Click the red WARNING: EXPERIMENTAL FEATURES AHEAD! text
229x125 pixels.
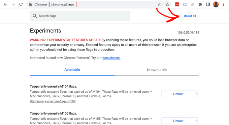(65, 40)
